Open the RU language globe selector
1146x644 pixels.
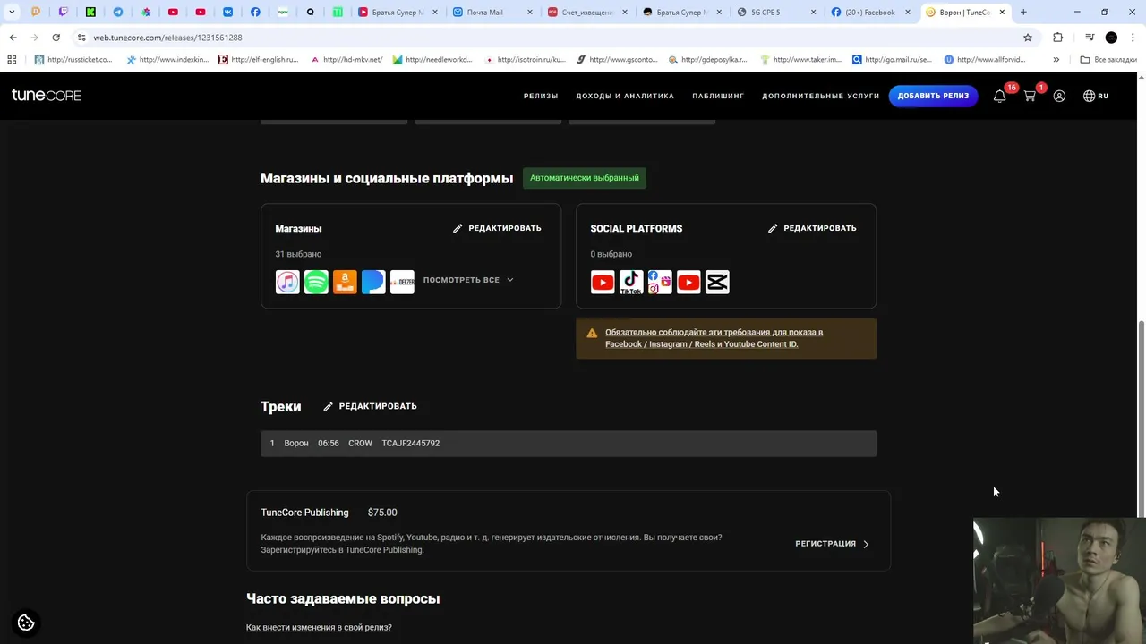pos(1096,96)
